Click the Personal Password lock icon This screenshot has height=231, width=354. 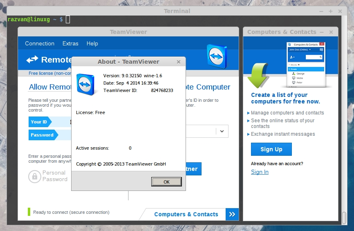35,176
